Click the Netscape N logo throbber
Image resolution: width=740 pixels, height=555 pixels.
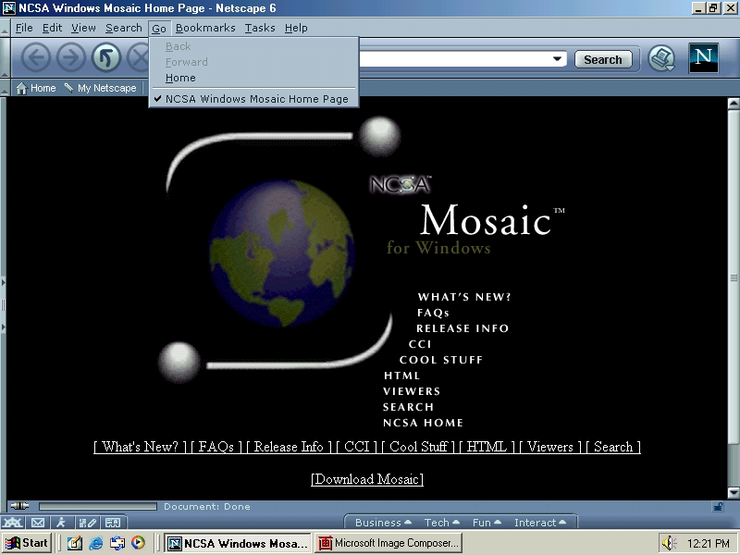(704, 58)
